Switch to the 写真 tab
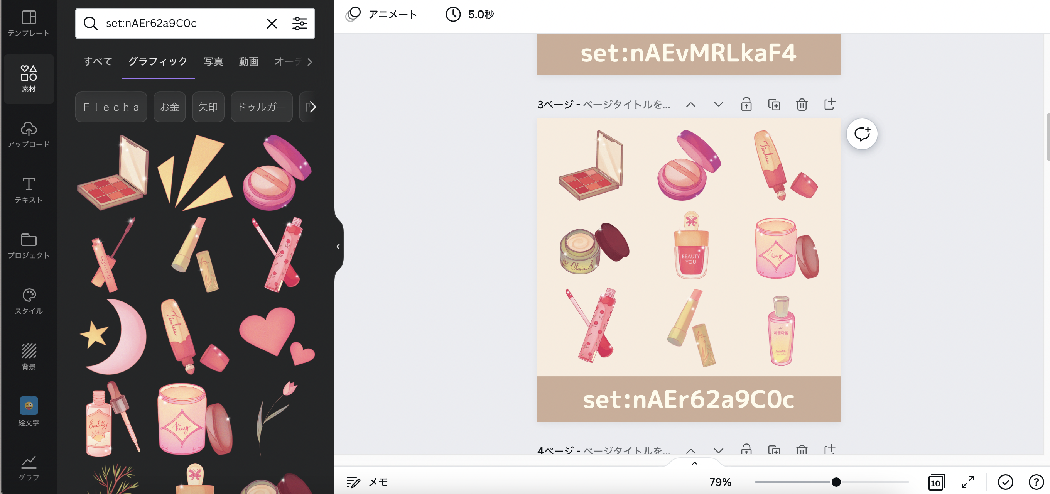This screenshot has height=494, width=1050. (214, 61)
